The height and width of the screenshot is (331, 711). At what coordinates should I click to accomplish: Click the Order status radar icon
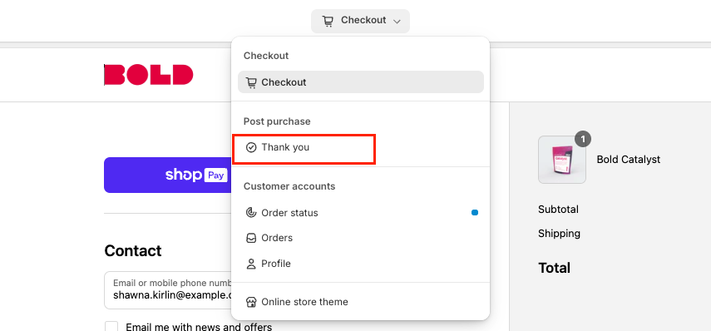point(251,213)
